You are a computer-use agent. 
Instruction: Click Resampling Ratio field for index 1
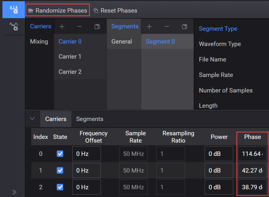(x=170, y=170)
